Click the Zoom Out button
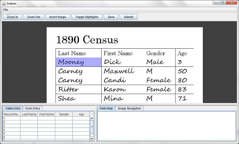The height and width of the screenshot is (144, 239). point(33,17)
